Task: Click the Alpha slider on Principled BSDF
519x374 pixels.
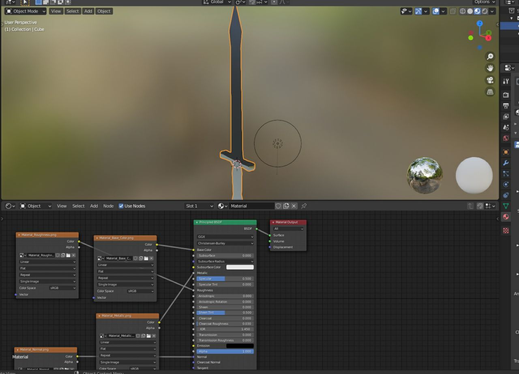Action: (225, 351)
